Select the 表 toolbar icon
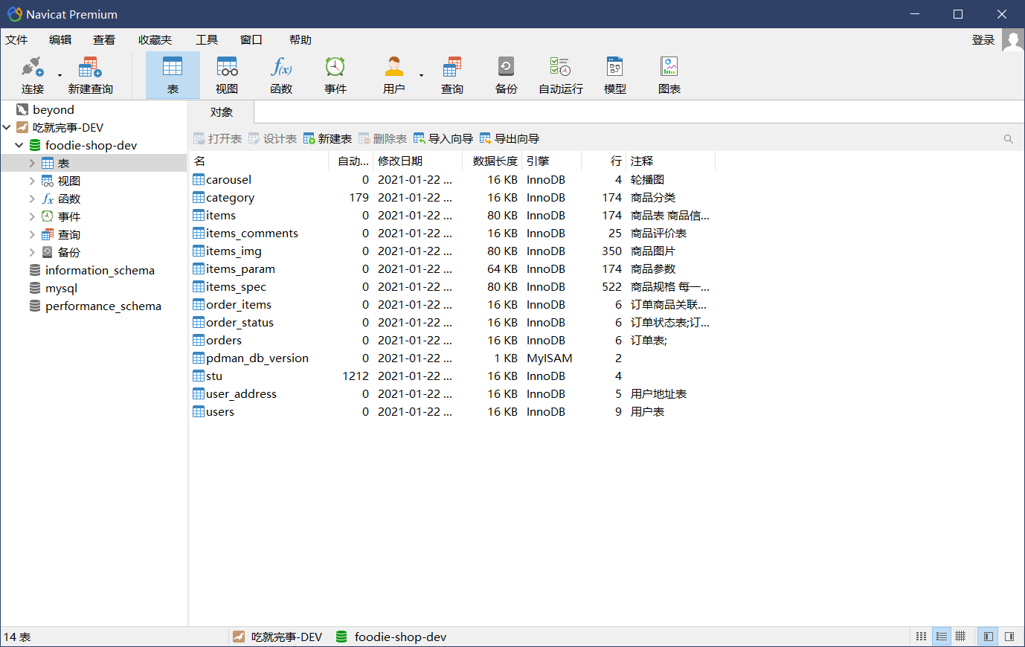 [173, 75]
